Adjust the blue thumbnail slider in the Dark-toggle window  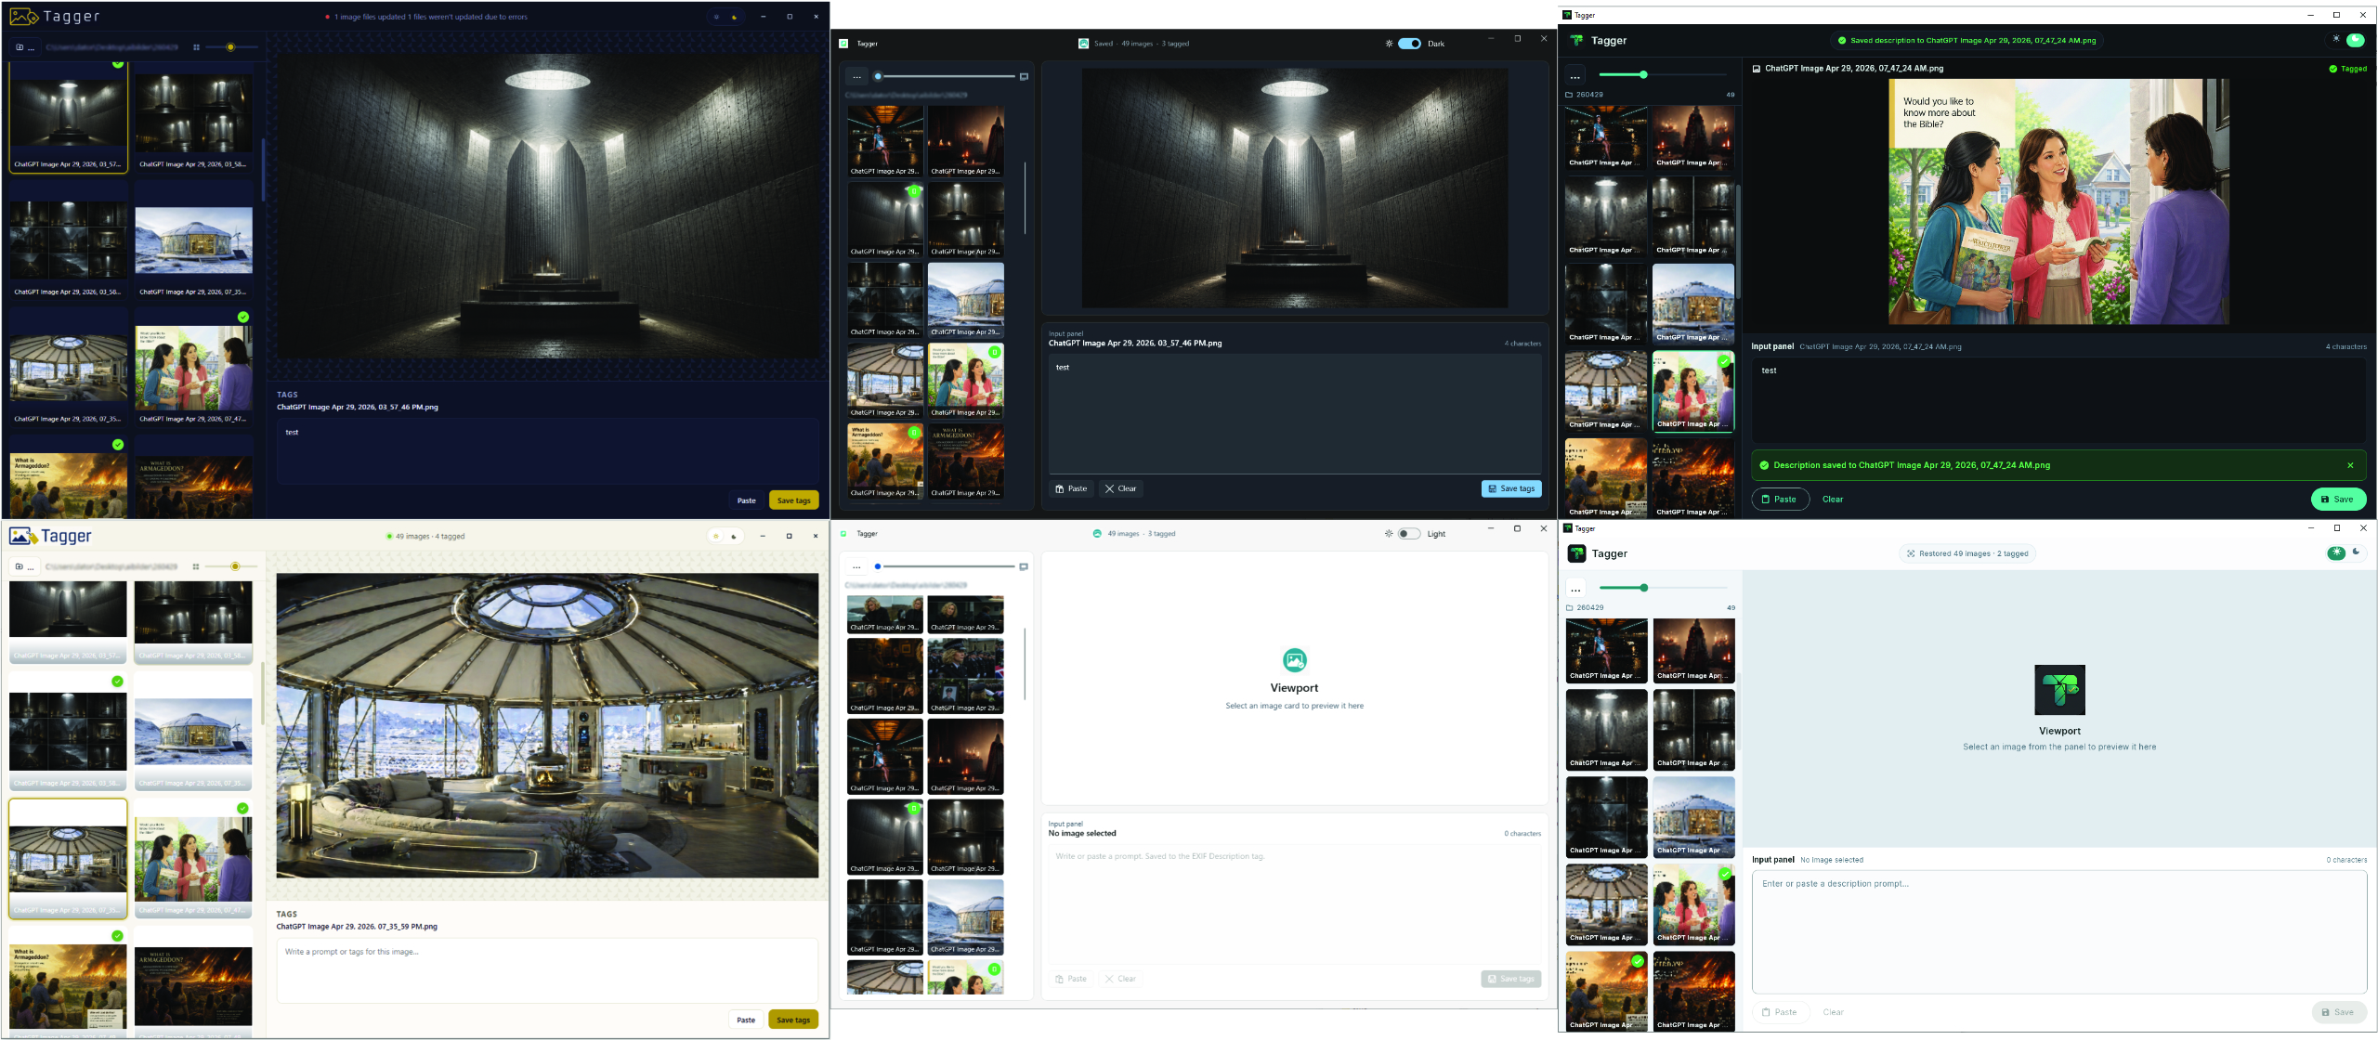pos(946,77)
